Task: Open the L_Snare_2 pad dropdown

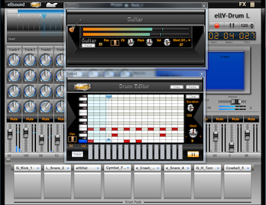Action: point(68,168)
